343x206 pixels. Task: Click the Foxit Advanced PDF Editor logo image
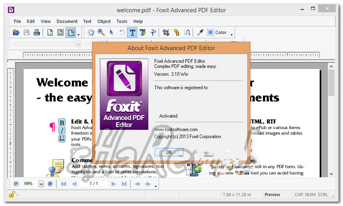[x=124, y=94]
